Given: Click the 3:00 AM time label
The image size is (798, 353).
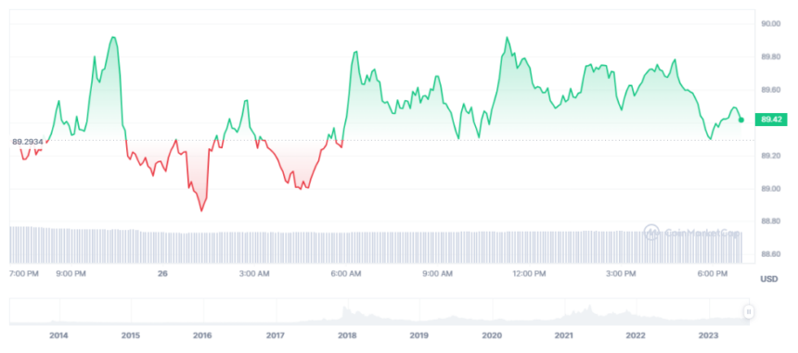Looking at the screenshot, I should [254, 273].
